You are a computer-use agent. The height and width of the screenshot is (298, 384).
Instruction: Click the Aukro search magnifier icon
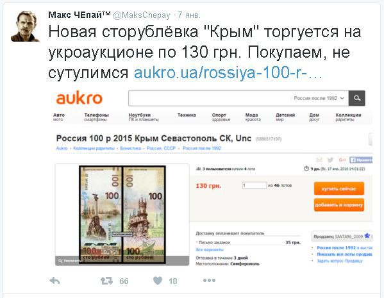(357, 98)
